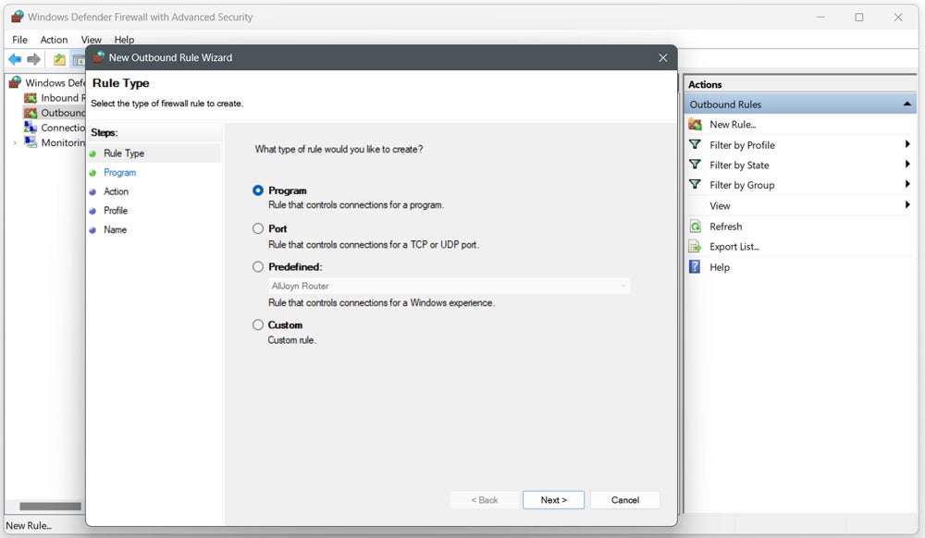Open the View menu in the menu bar
The width and height of the screenshot is (925, 538).
pyautogui.click(x=90, y=39)
